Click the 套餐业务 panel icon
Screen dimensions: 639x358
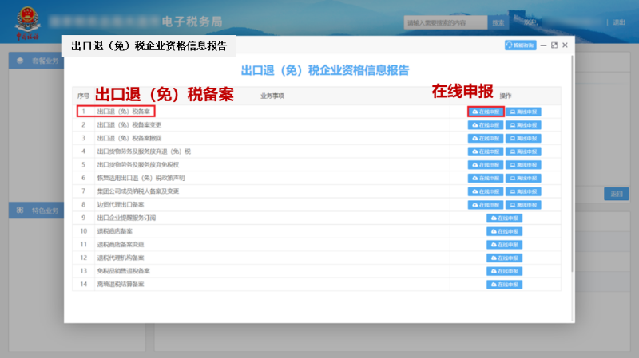[19, 61]
